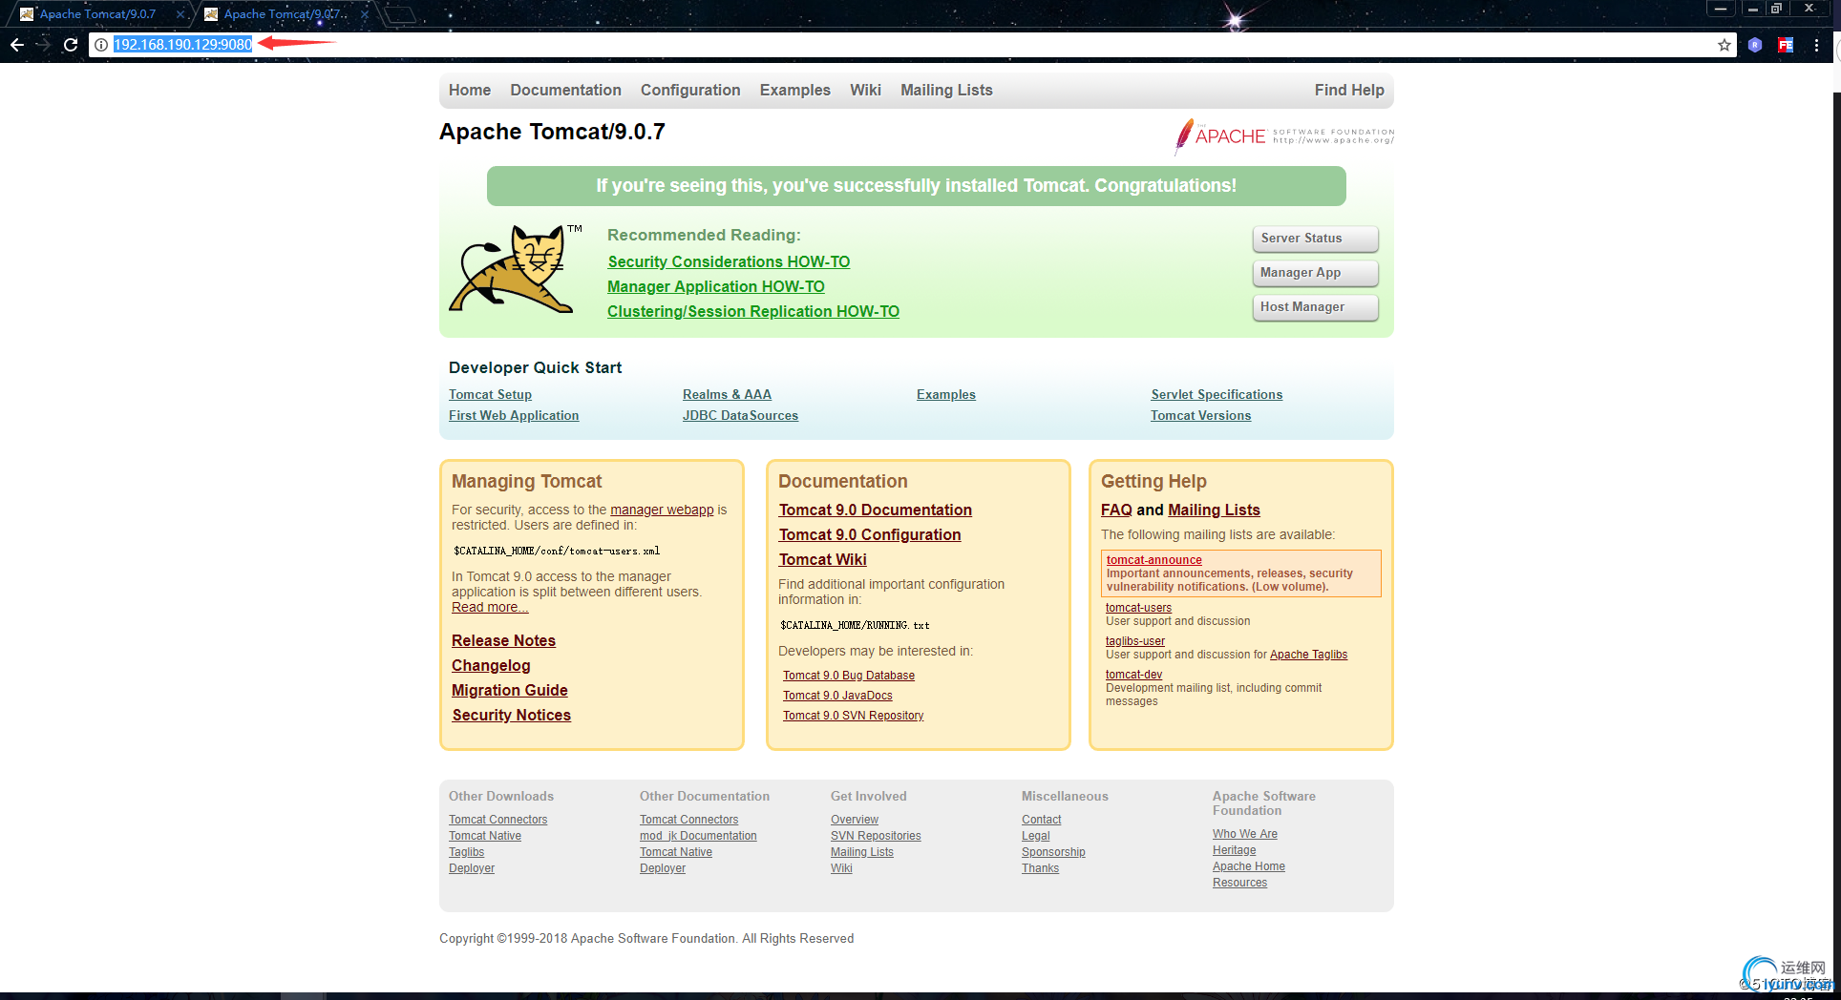The height and width of the screenshot is (1000, 1841).
Task: Open Manager Application HOW-TO link
Action: [716, 286]
